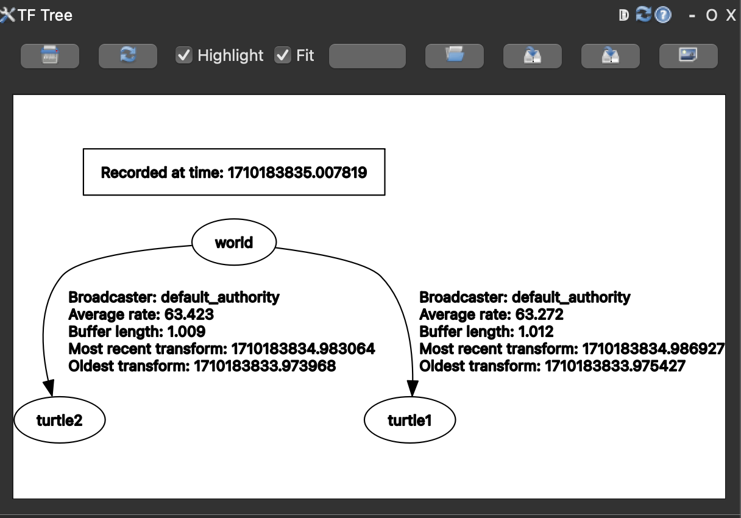Click the Recorded at time box
The width and height of the screenshot is (741, 518).
click(234, 172)
